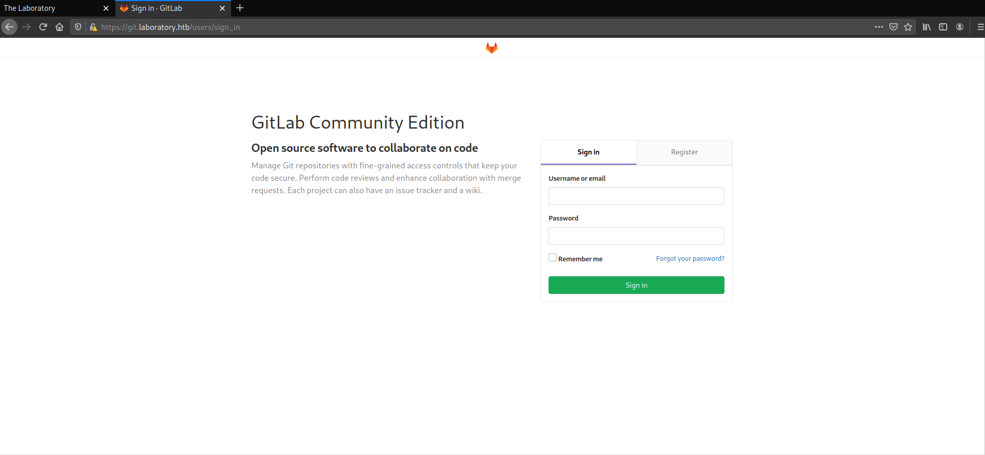The width and height of the screenshot is (985, 455).
Task: Reload the current page
Action: pos(43,27)
